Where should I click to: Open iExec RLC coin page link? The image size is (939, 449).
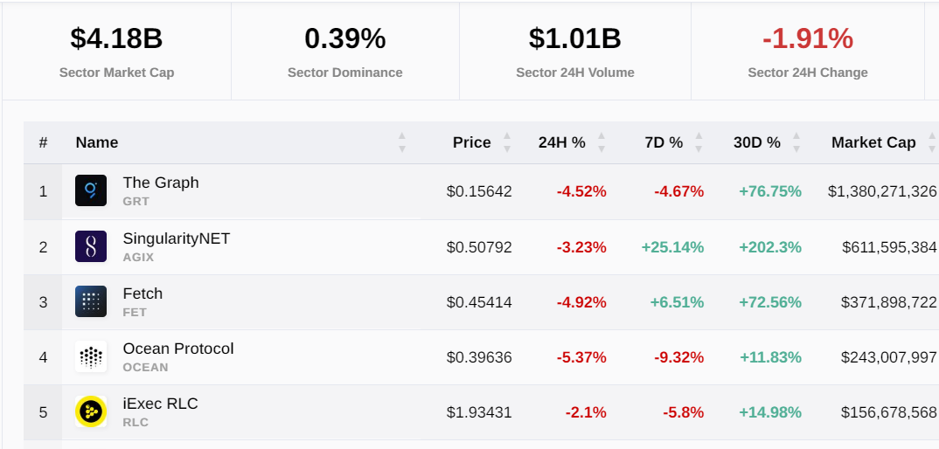(x=160, y=404)
